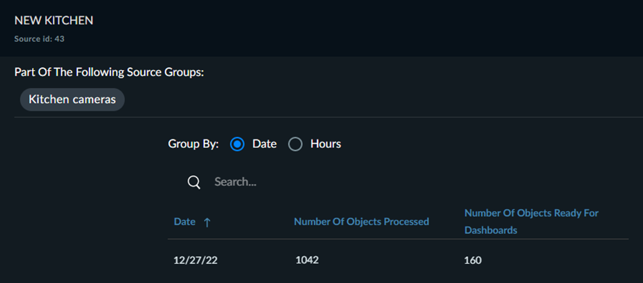Open the Kitchen cameras source group chip

(72, 100)
